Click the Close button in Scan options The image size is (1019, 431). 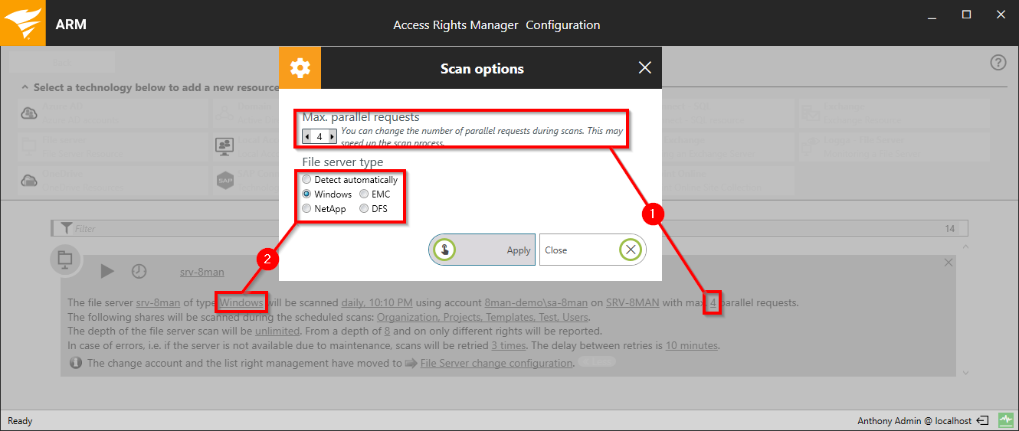coord(592,250)
